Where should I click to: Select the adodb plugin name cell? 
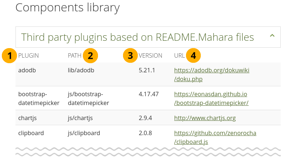27,70
